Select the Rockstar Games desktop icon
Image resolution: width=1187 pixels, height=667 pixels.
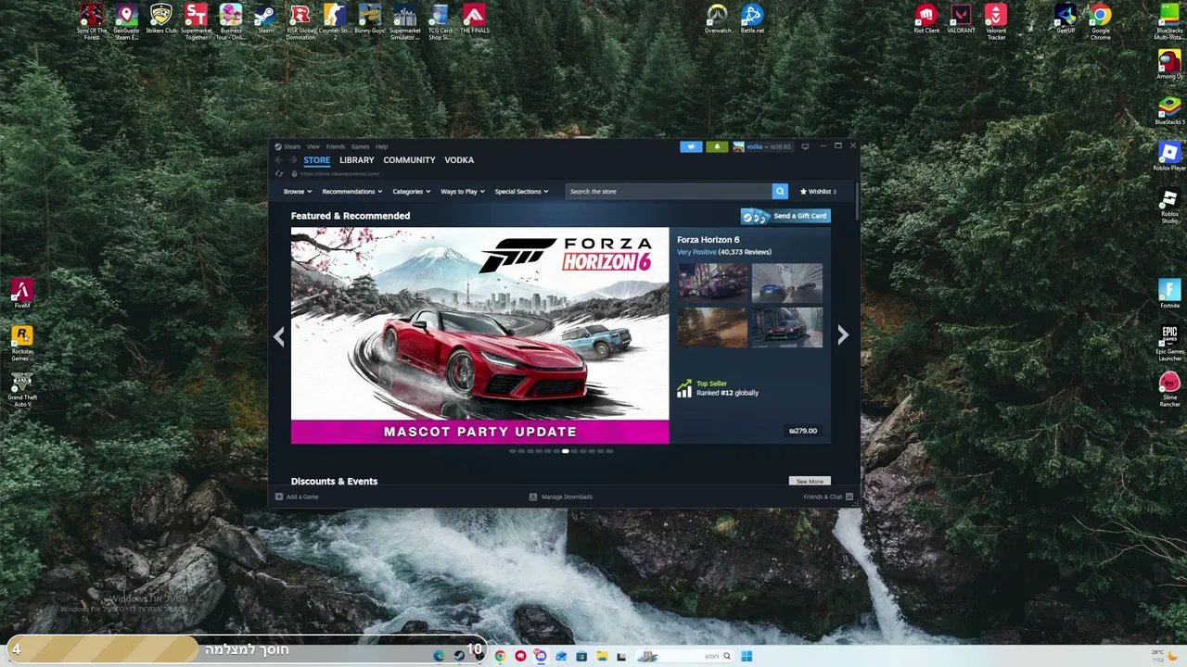point(22,343)
